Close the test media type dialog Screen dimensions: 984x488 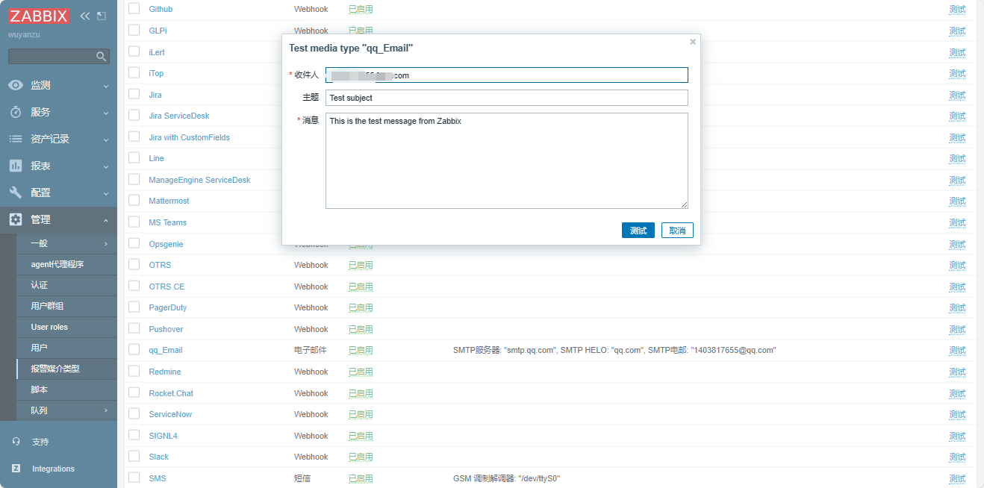(x=693, y=42)
